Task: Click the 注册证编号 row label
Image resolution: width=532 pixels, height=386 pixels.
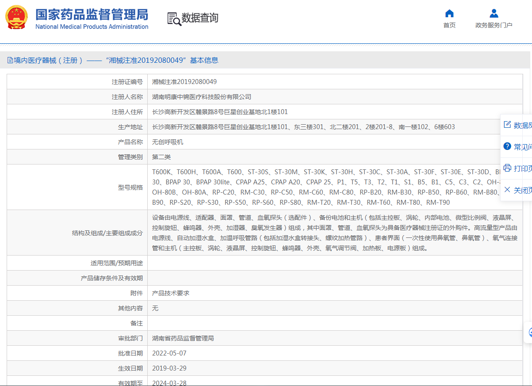Action: [x=127, y=82]
